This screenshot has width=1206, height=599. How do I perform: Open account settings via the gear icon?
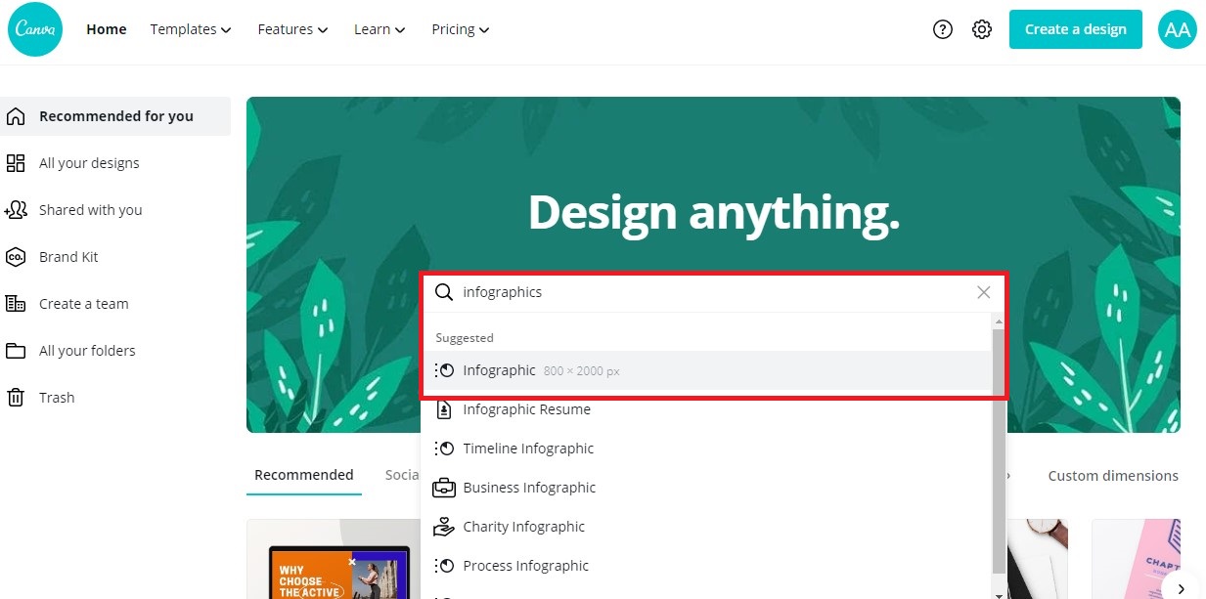click(981, 29)
